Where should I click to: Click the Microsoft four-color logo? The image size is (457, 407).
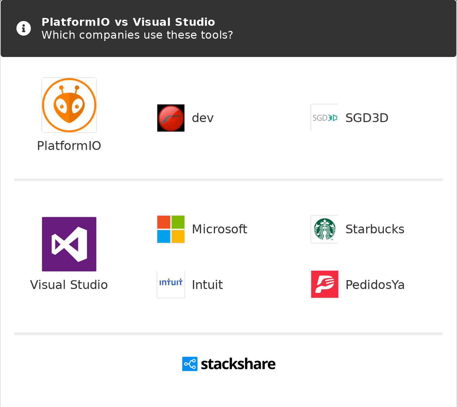(171, 229)
